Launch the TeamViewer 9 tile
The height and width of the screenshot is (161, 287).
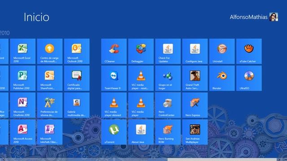(x=114, y=78)
